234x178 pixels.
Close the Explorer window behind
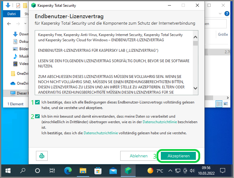pos(223,5)
